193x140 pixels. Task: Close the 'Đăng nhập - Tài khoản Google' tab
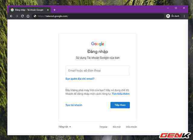pyautogui.click(x=48, y=10)
